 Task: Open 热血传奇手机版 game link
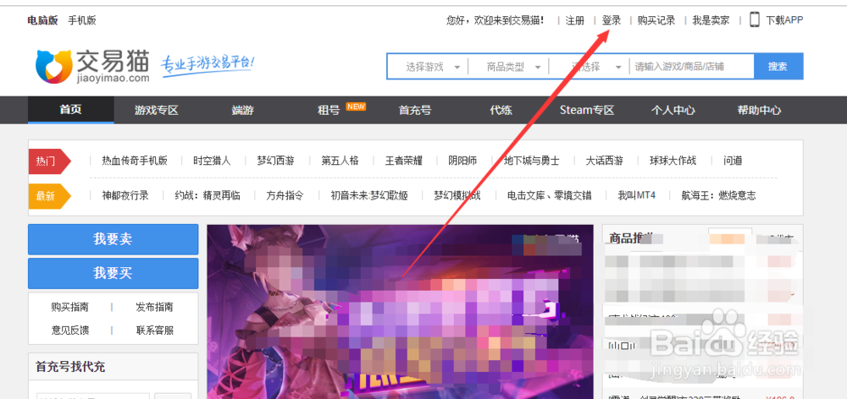pos(135,161)
